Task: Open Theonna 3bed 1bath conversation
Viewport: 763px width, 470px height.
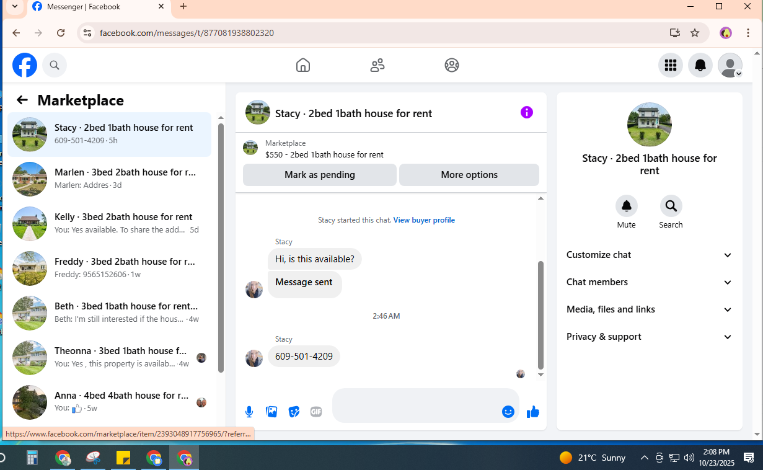Action: [x=110, y=358]
